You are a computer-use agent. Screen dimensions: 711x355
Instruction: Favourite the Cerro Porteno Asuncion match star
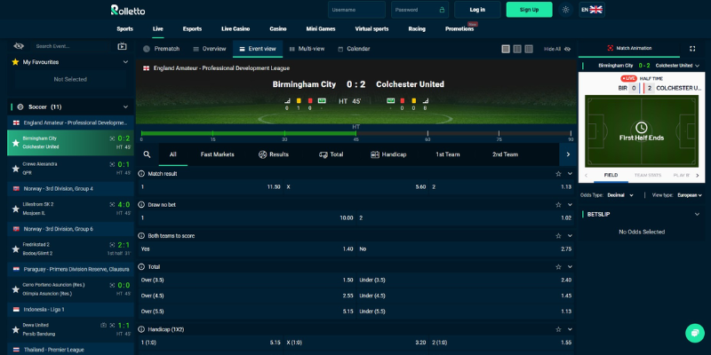[x=15, y=289]
